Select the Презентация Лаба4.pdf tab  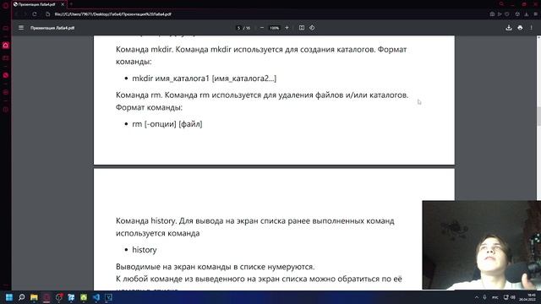click(37, 4)
